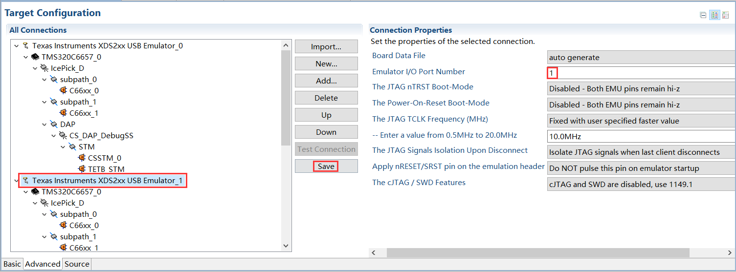This screenshot has height=272, width=736.
Task: Switch to stacked vertical layout icon
Action: click(726, 15)
